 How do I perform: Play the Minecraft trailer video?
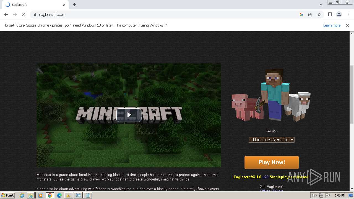[129, 115]
